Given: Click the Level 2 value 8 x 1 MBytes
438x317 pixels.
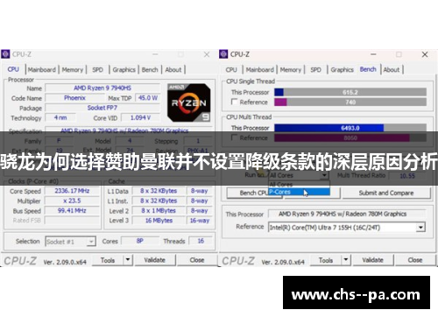Looking at the screenshot, I should point(159,210).
